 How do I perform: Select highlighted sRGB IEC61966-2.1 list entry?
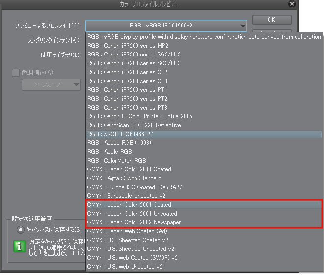click(204, 134)
